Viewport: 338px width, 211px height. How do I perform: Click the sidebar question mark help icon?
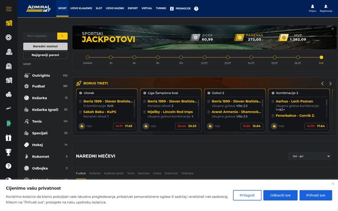[x=8, y=166]
